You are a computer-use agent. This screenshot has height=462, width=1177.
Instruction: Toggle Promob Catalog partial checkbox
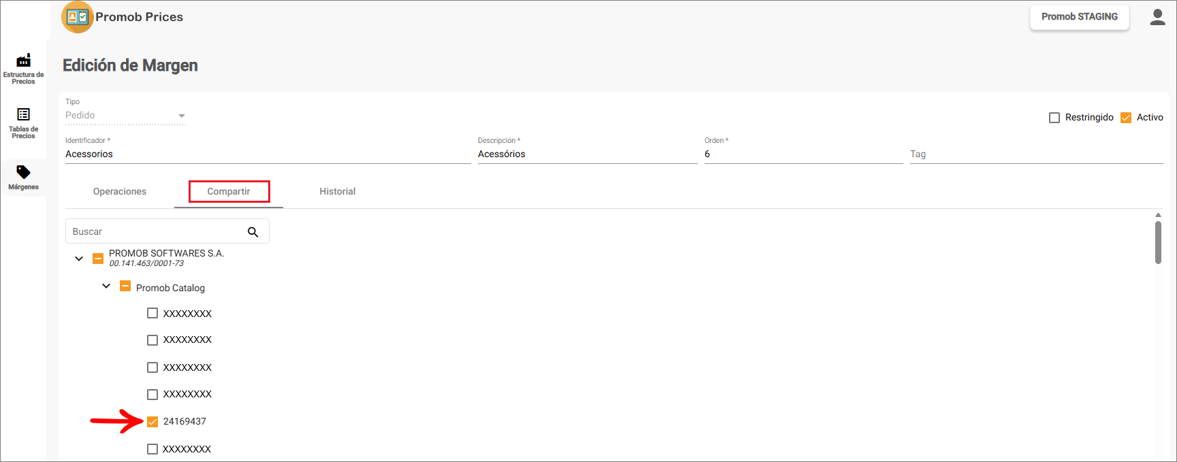[125, 286]
